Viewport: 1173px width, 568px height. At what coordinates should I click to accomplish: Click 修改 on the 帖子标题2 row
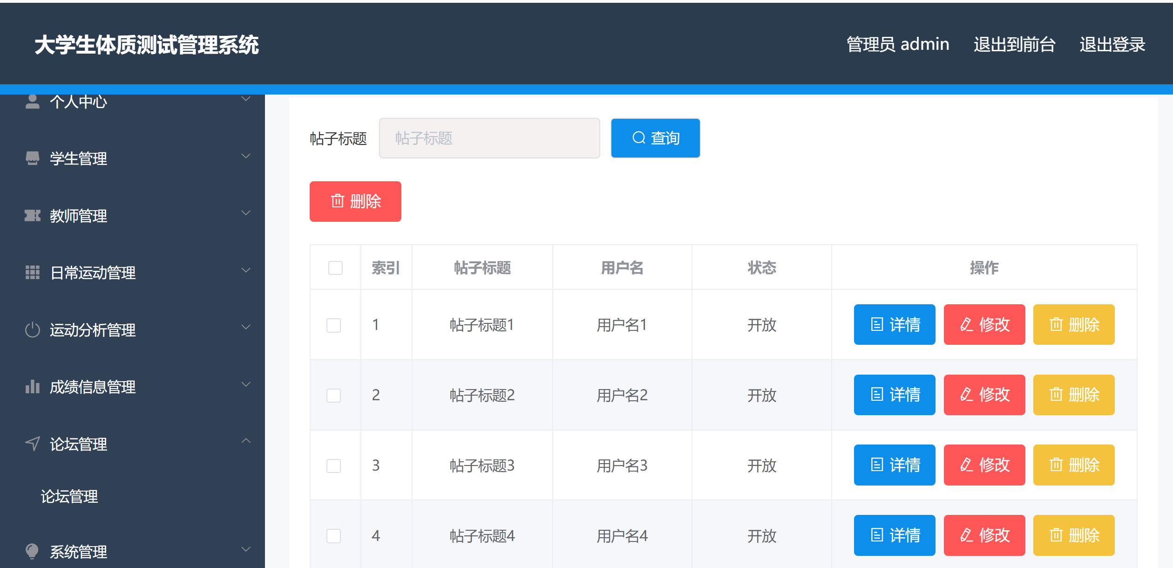(x=984, y=395)
